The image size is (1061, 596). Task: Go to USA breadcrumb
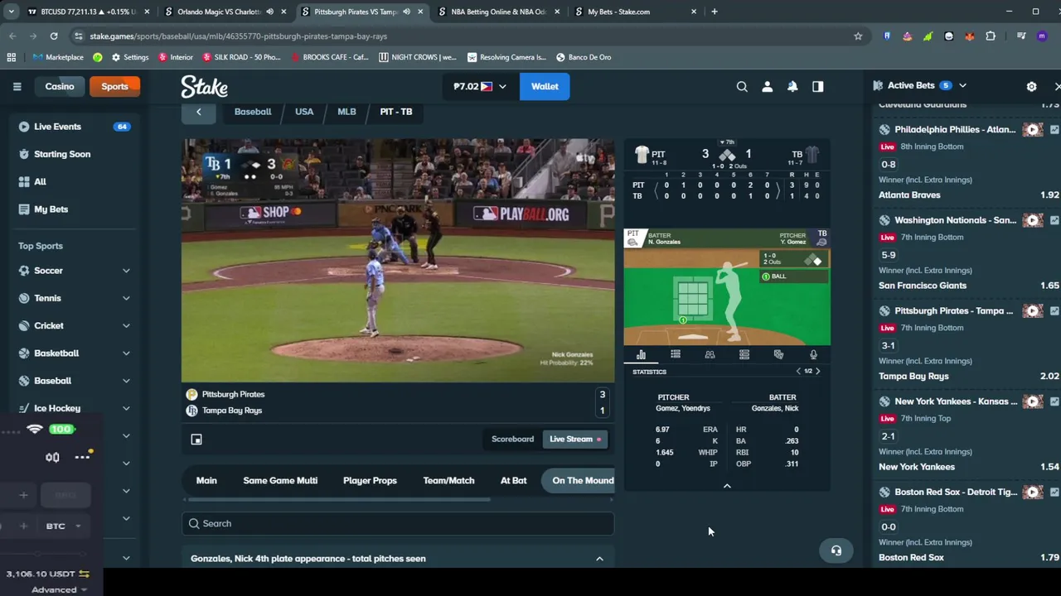(x=304, y=112)
